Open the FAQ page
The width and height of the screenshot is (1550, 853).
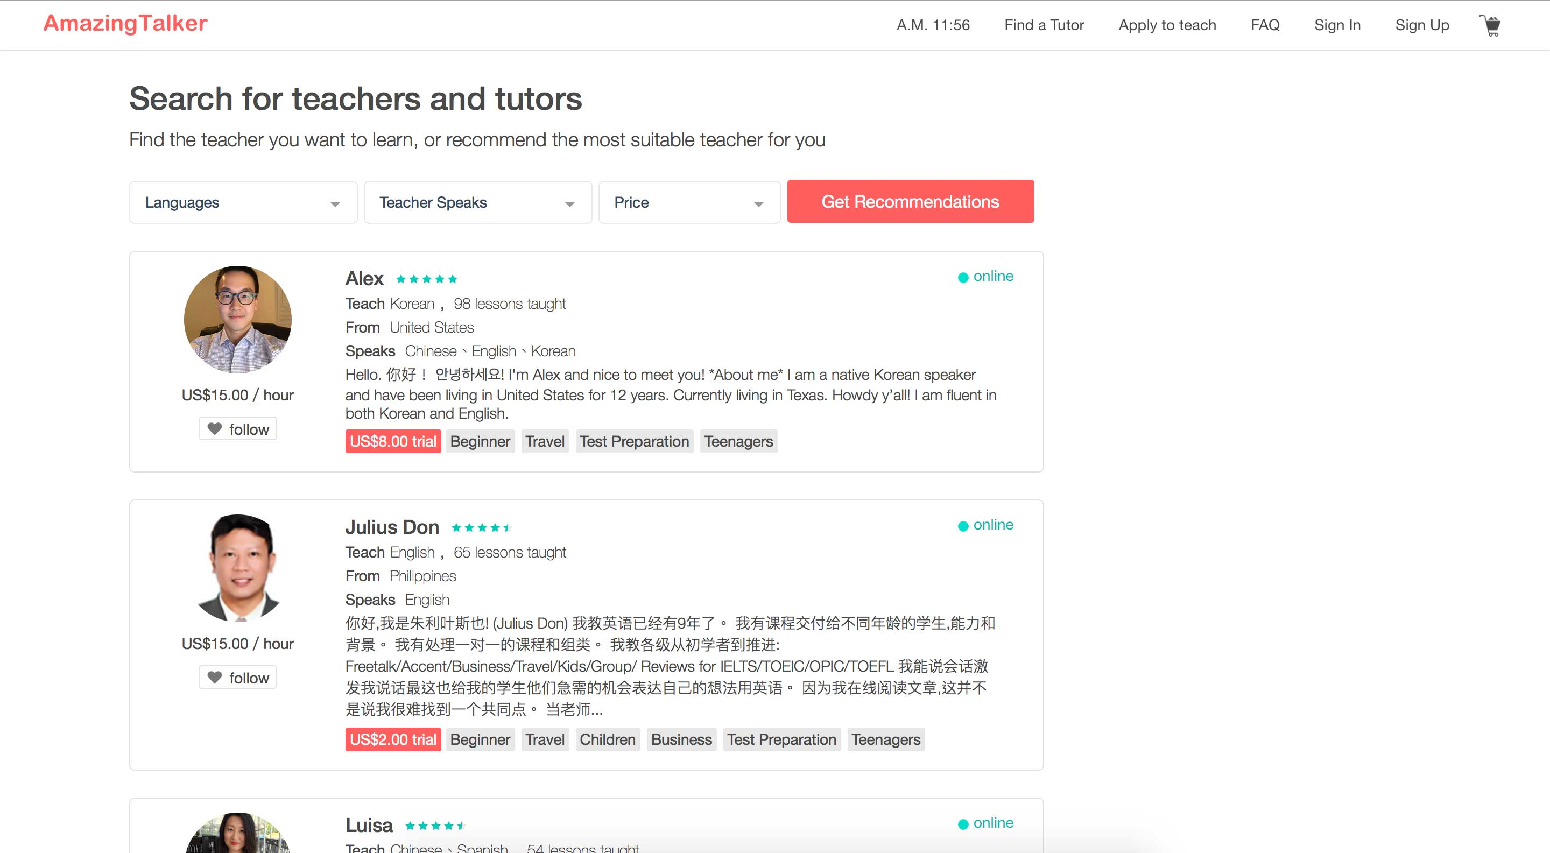click(x=1265, y=25)
